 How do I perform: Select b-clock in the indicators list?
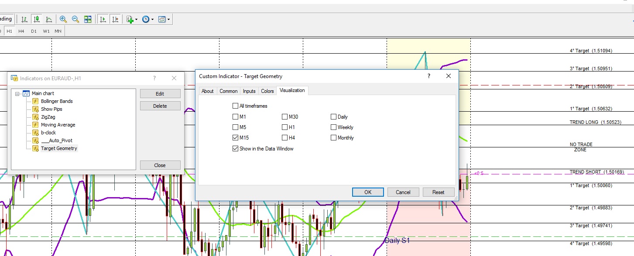tap(48, 133)
